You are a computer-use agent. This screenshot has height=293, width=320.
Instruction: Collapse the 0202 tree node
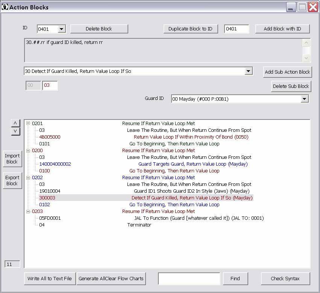click(28, 178)
